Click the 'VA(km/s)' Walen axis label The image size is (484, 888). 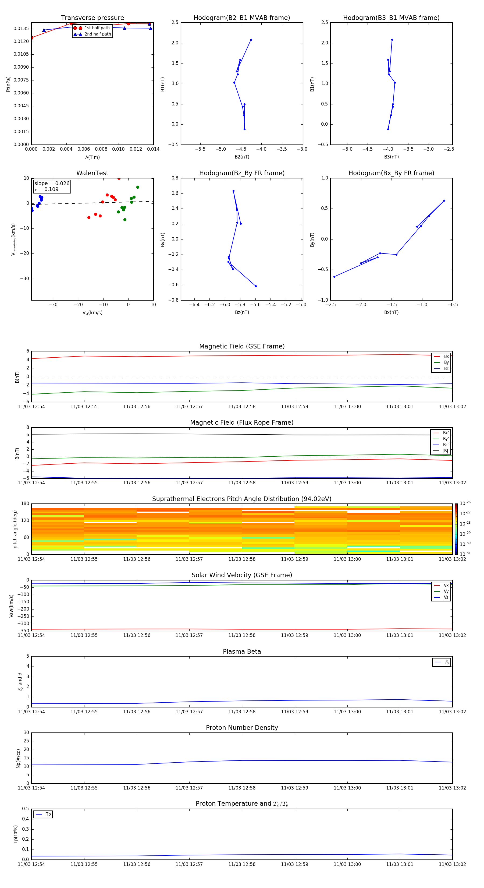click(92, 313)
